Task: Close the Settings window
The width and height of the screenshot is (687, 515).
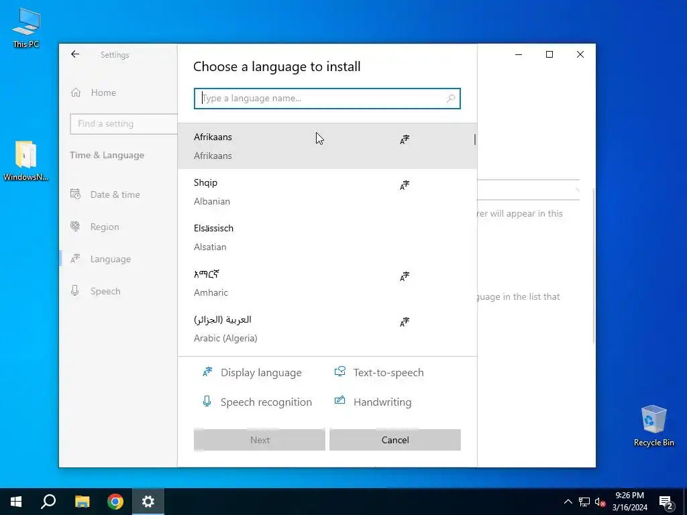Action: tap(580, 54)
